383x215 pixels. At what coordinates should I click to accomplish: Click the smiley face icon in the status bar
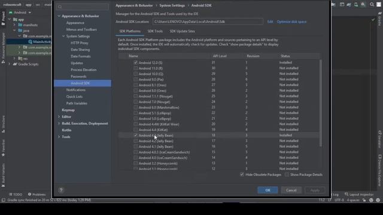[x=371, y=200]
